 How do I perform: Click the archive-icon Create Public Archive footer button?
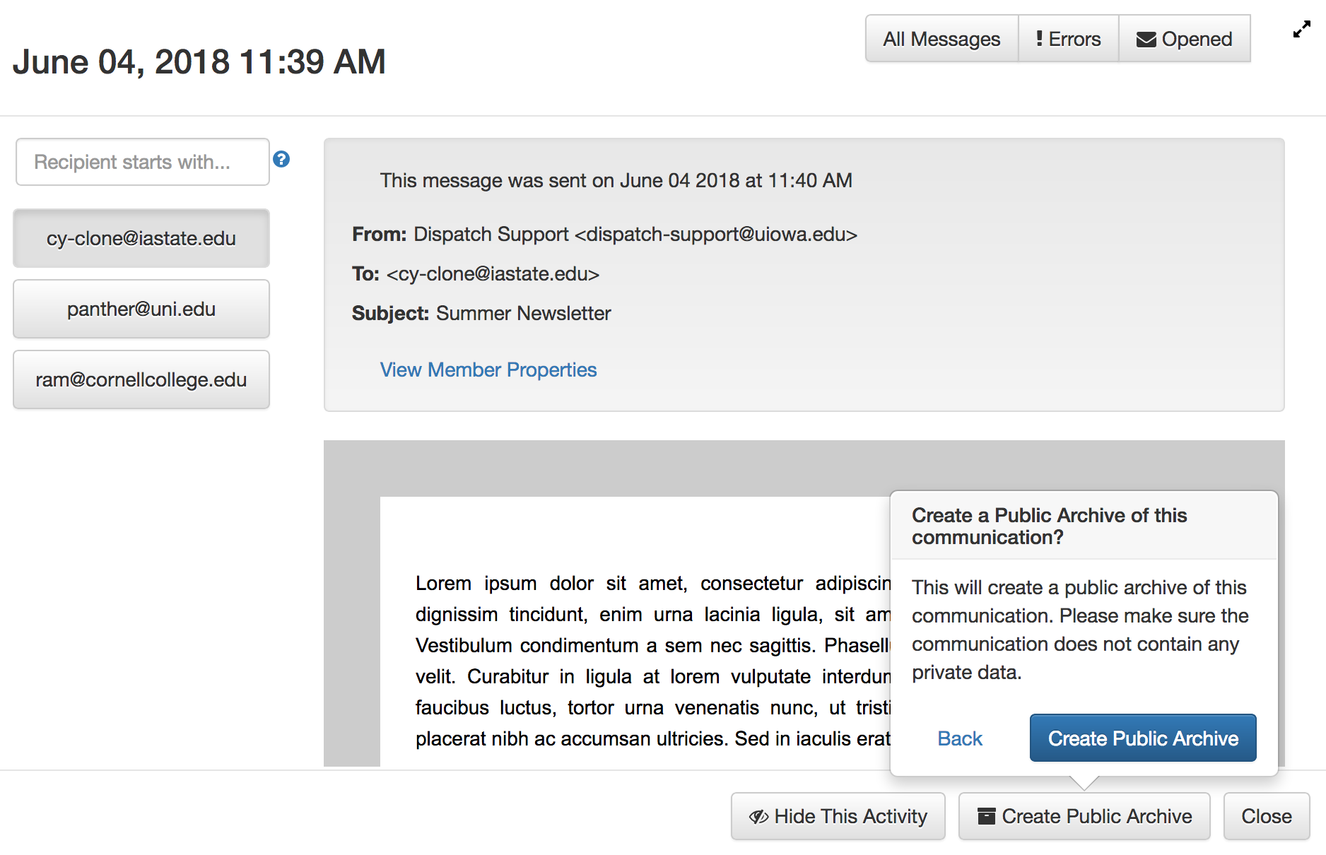coord(1084,816)
